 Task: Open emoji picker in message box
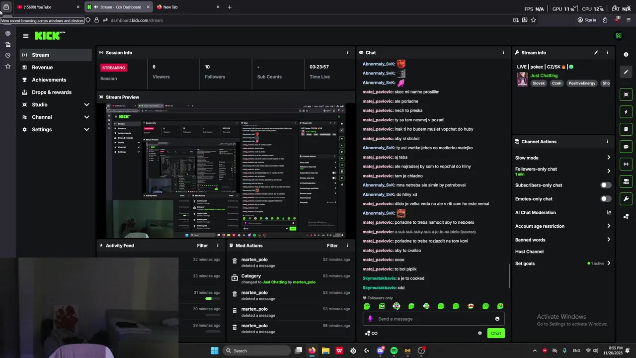click(x=497, y=319)
